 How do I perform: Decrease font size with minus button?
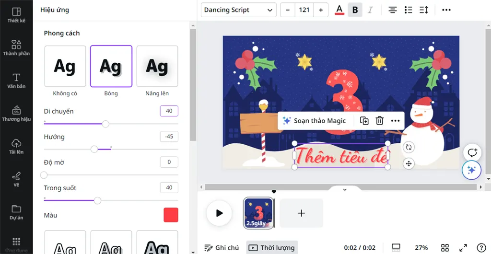288,10
